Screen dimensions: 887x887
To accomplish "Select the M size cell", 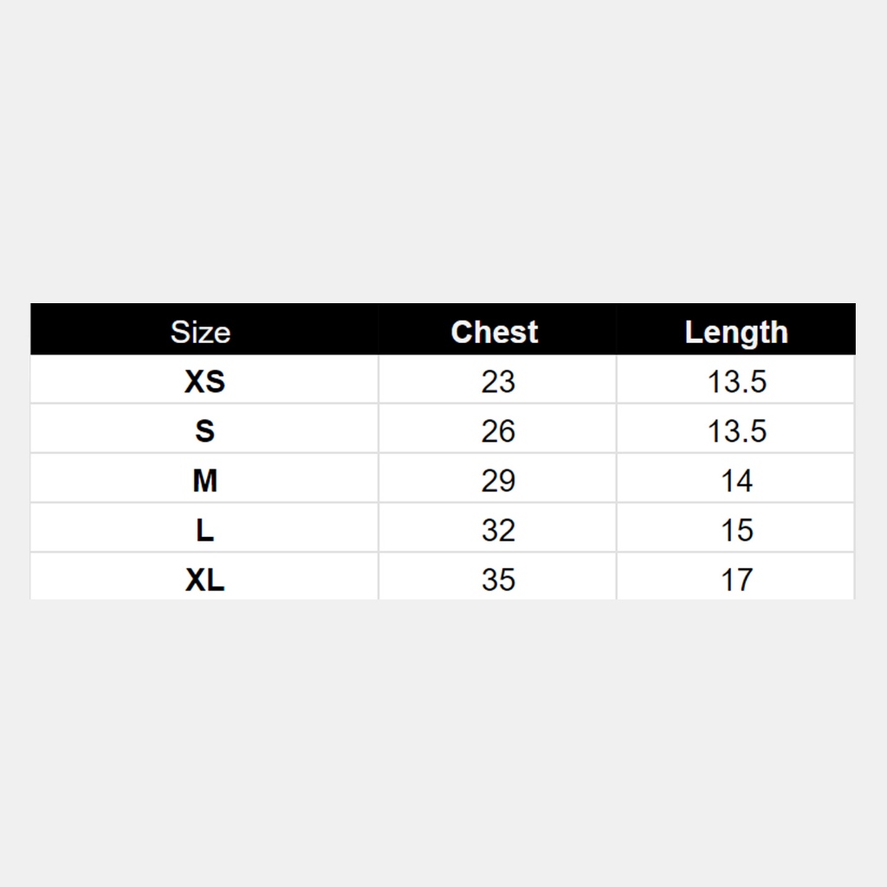I will click(x=204, y=478).
